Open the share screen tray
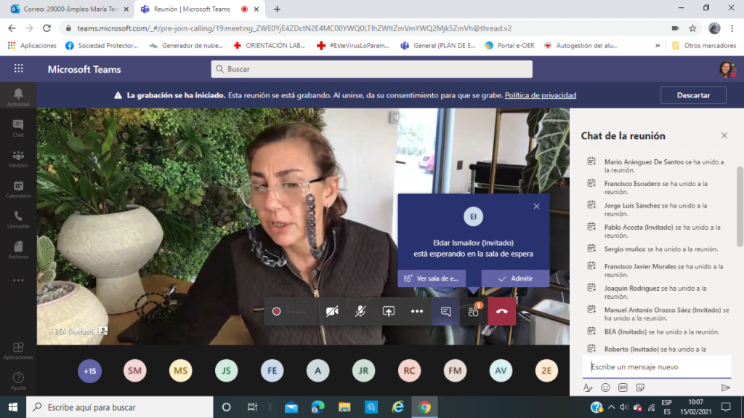This screenshot has width=744, height=418. point(389,311)
